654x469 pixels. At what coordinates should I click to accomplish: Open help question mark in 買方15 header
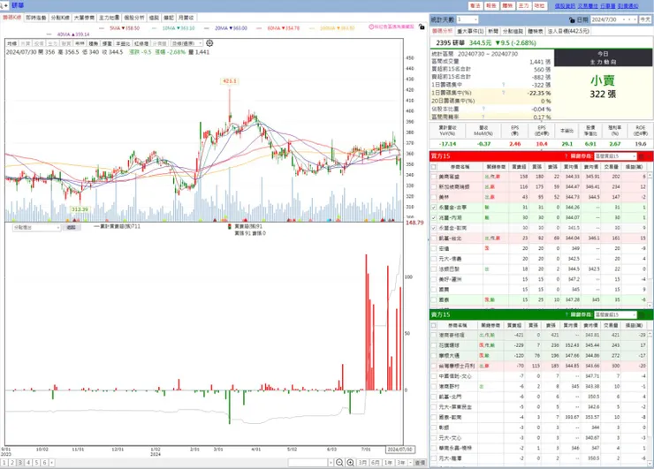(566, 156)
